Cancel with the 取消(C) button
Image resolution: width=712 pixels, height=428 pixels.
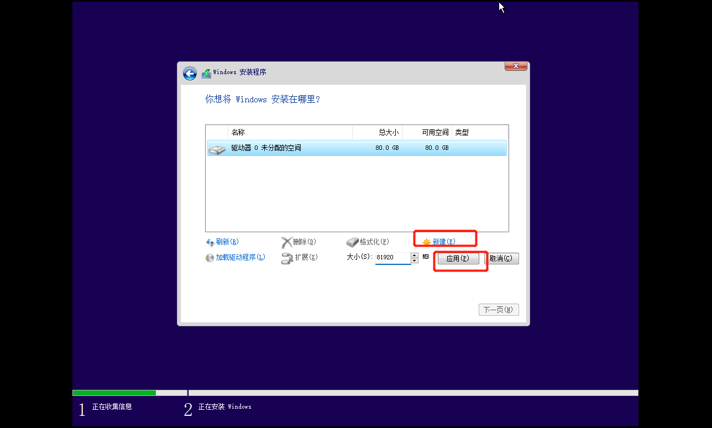pos(501,258)
